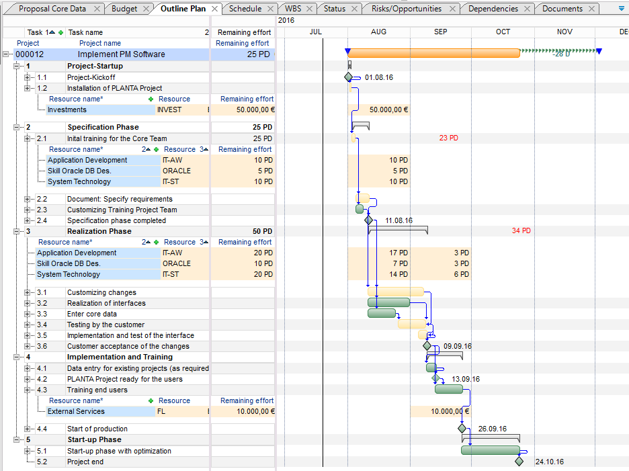Viewport: 629px width, 471px height.
Task: Expand task 3.2 Realization of interfaces
Action: pyautogui.click(x=28, y=303)
